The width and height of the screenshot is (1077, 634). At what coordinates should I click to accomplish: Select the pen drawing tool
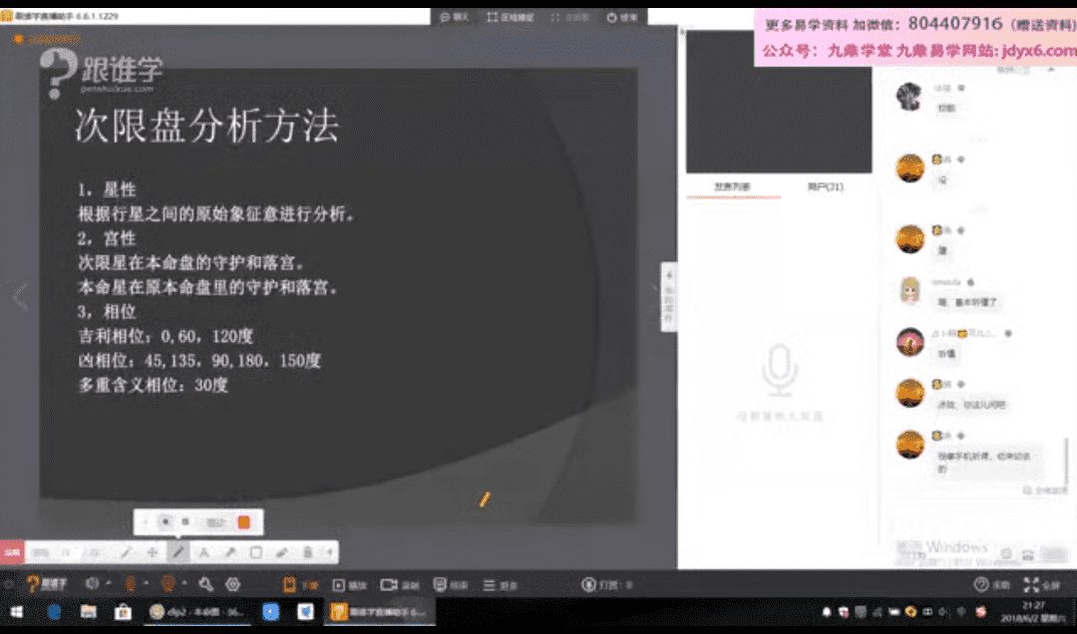pos(179,551)
